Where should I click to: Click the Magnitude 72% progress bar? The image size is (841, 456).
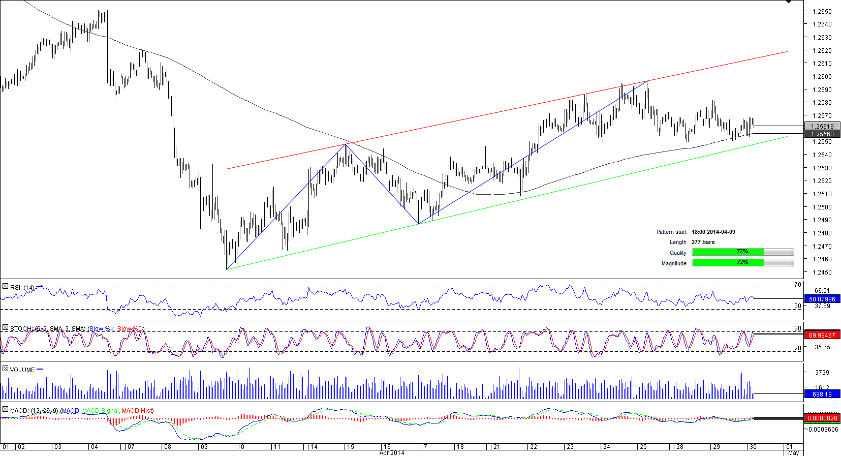[x=742, y=263]
